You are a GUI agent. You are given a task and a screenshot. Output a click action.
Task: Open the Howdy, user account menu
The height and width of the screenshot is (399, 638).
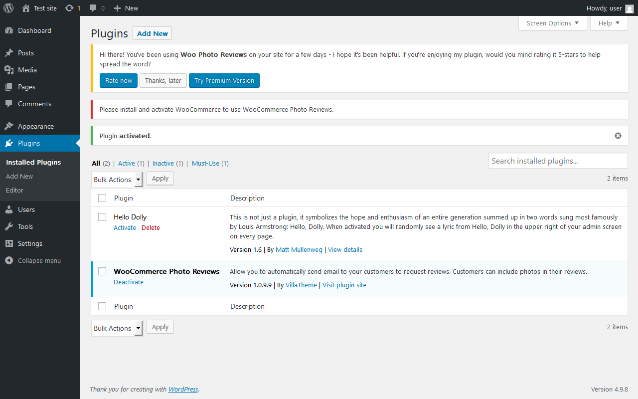pyautogui.click(x=610, y=8)
